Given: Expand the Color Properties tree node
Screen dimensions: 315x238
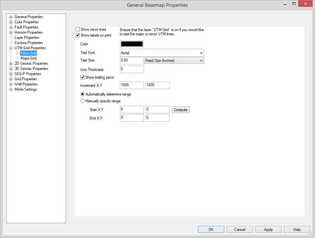Looking at the screenshot, I should 11,22.
